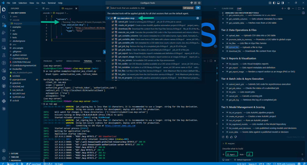
Task: Uncheck the create_ml_project tool
Action: pyautogui.click(x=113, y=25)
